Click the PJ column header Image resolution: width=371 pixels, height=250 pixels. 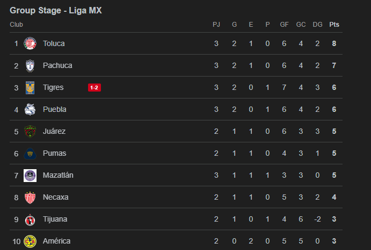coord(216,24)
